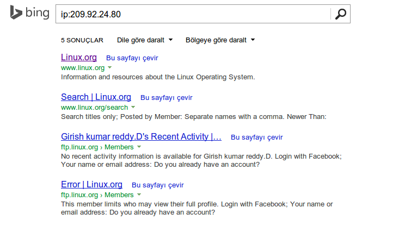Open the 'Bölgeye göre daralt' dropdown

[220, 40]
